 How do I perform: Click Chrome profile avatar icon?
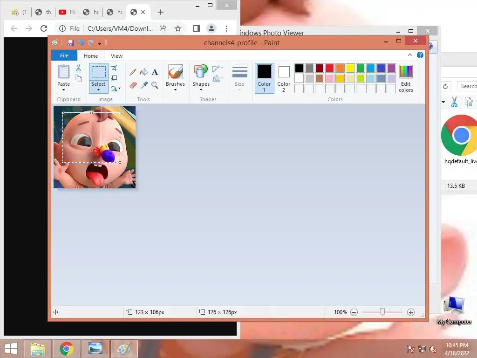pos(211,28)
